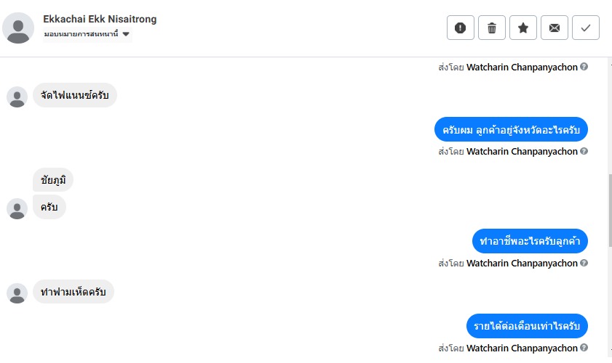Click the customer message จัดไฟแนนซ์ครับ
Viewport: 612px width, 363px height.
pos(75,95)
